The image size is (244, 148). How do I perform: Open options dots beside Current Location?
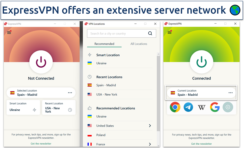[x=230, y=93]
